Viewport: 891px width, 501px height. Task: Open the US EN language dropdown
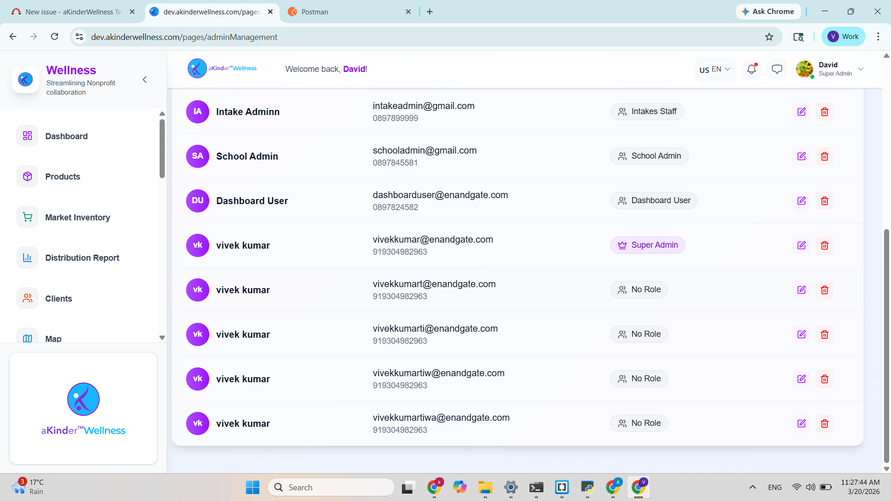point(715,69)
